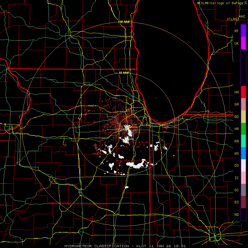Screen dimensions: 248x248
Task: Click the DS legend label
Action: point(237,166)
